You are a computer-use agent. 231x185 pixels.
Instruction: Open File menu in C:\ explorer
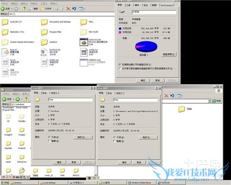(5, 3)
